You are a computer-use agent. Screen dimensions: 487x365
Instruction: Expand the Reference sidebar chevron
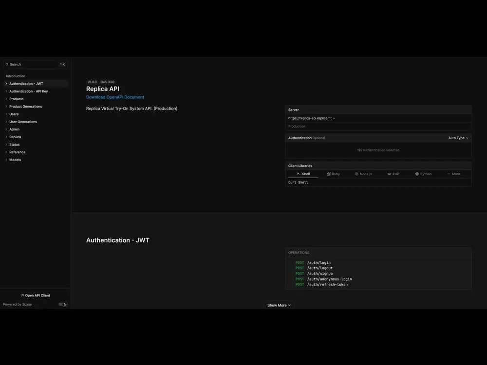6,152
